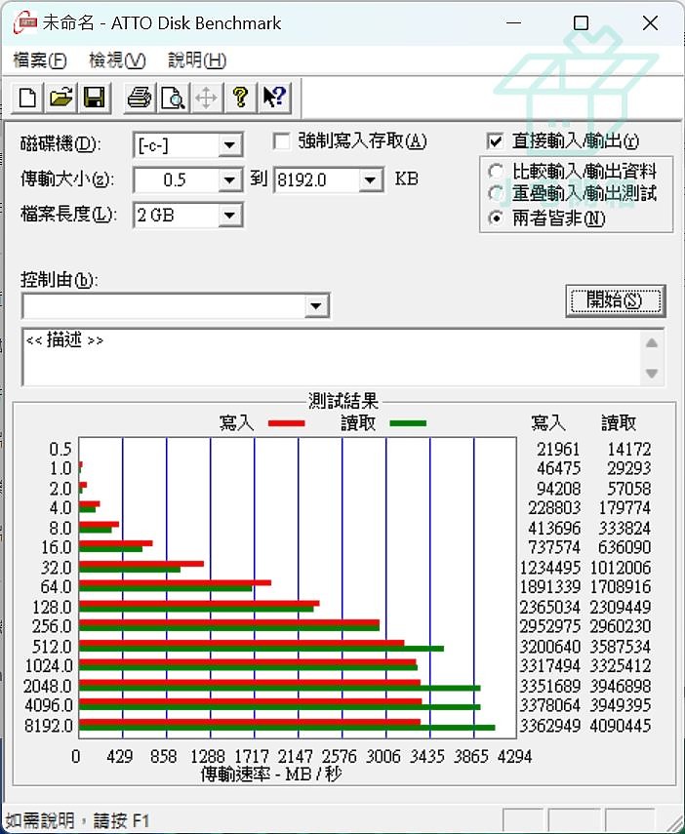Click write value 1234495

549,568
